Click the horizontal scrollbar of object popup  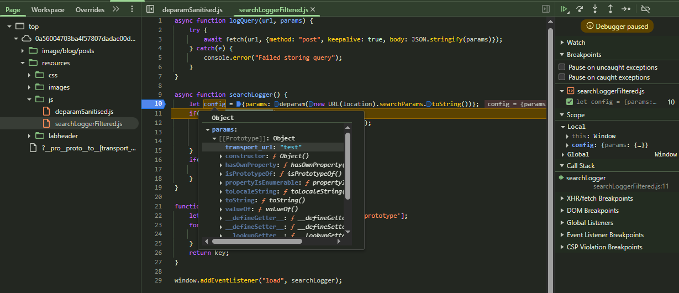[257, 241]
